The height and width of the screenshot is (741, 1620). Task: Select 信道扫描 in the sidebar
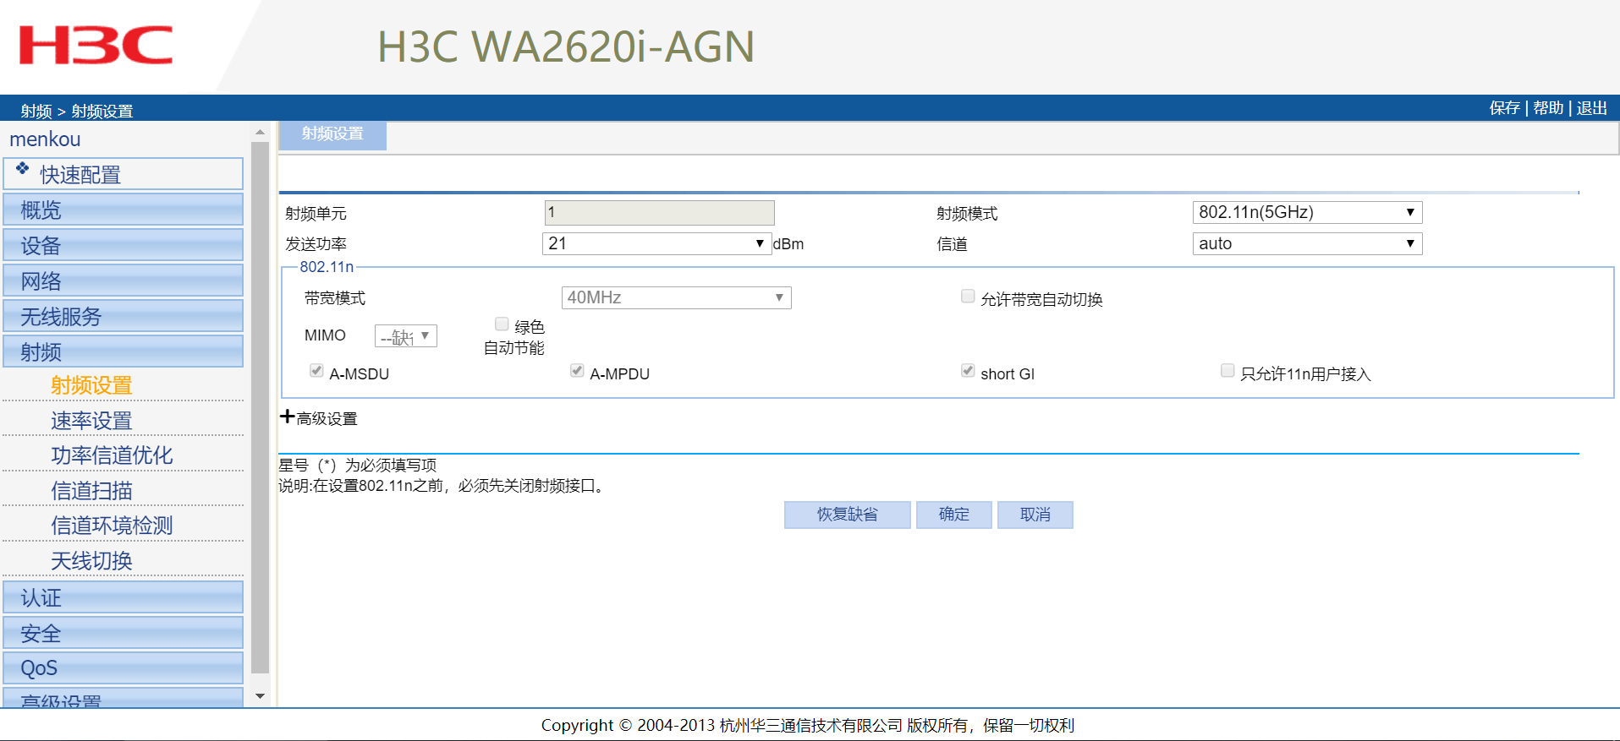pos(91,491)
